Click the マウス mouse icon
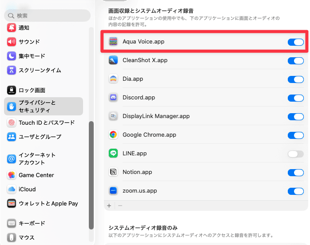Viewport: 310px width, 245px height. tap(12, 238)
